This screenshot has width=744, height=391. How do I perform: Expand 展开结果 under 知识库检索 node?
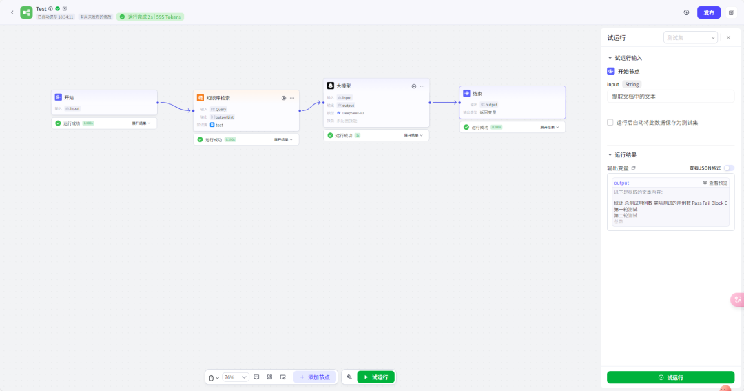pyautogui.click(x=283, y=140)
